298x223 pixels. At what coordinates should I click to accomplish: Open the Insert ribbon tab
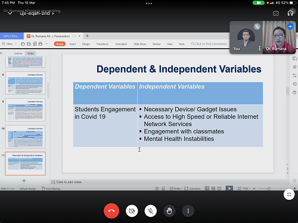73,44
